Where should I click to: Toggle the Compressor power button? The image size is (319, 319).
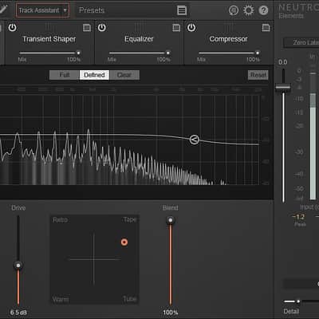coord(191,27)
